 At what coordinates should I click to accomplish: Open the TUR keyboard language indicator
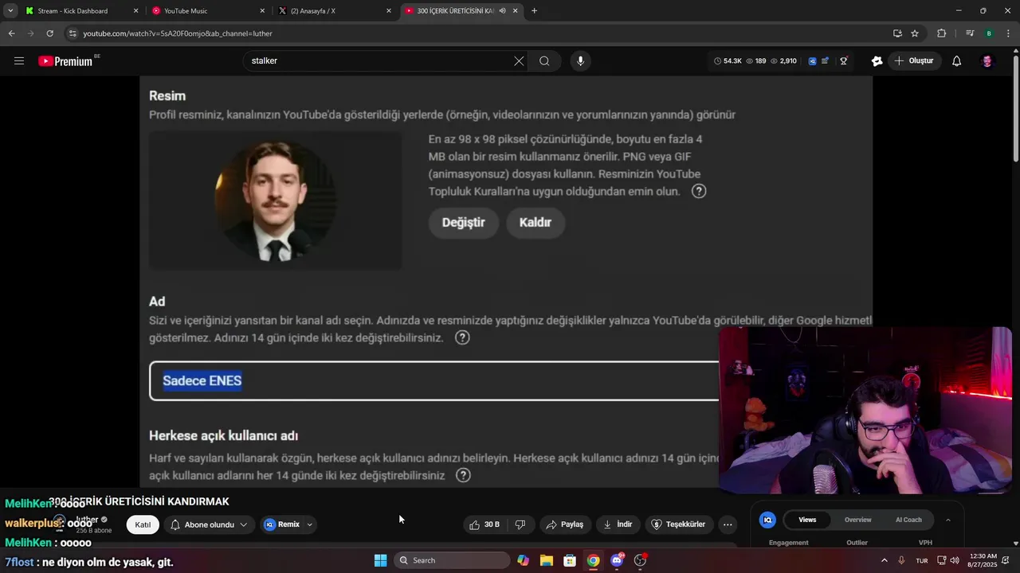[x=921, y=560]
